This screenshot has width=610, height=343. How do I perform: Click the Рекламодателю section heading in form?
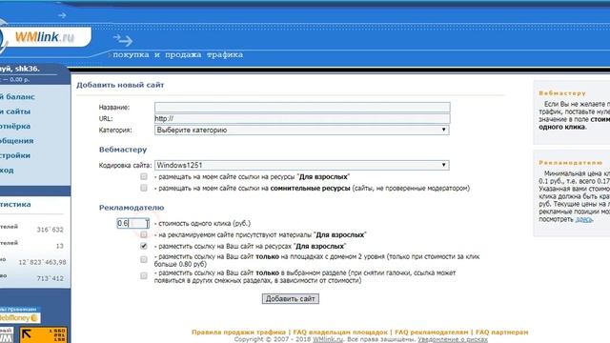(x=132, y=208)
